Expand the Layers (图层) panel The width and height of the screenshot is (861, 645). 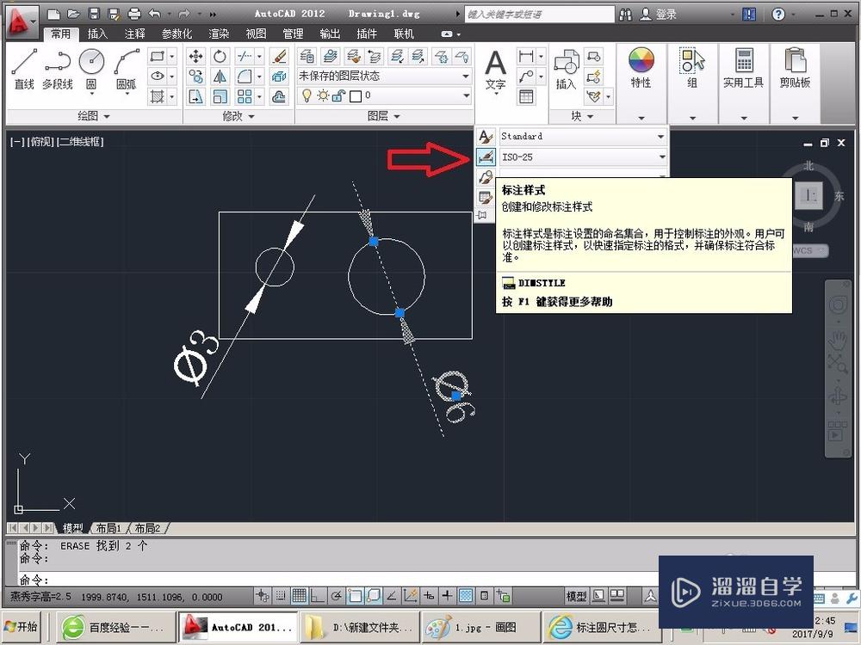pos(383,116)
